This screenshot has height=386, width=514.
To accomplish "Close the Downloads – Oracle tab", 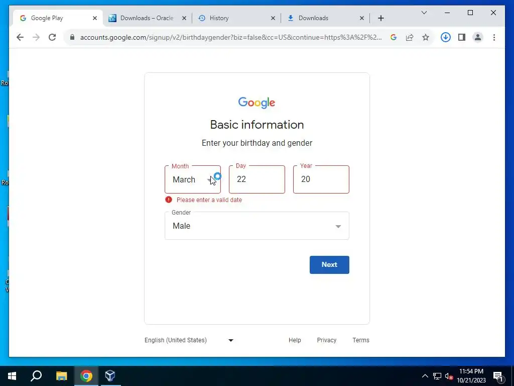I will click(x=184, y=18).
